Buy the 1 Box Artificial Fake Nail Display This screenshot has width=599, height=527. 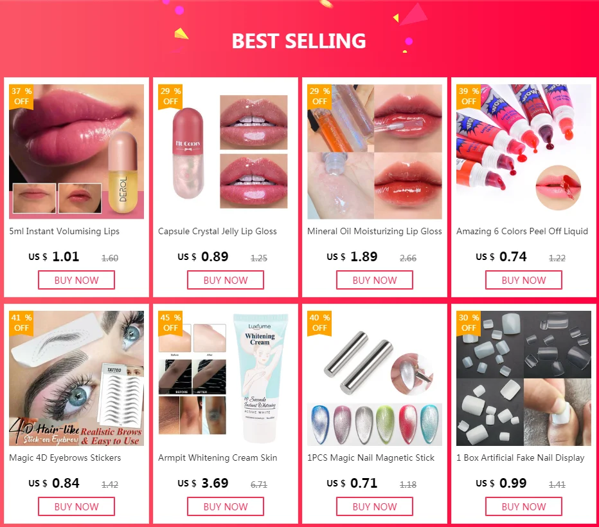[x=524, y=506]
